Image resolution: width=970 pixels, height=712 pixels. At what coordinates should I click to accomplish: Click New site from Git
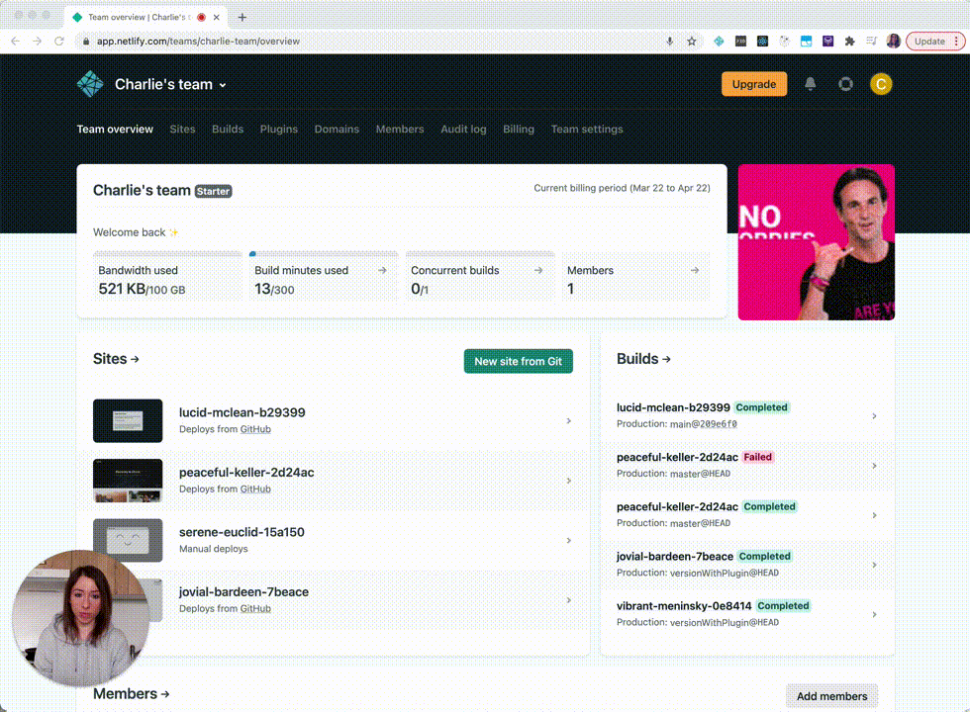pyautogui.click(x=519, y=362)
